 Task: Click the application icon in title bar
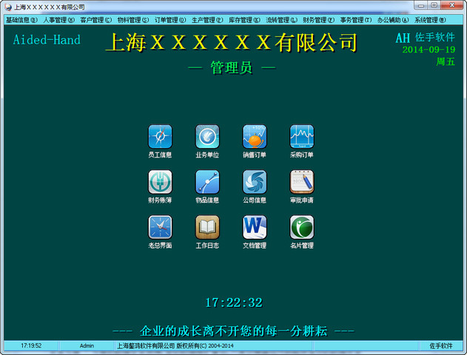[8, 7]
